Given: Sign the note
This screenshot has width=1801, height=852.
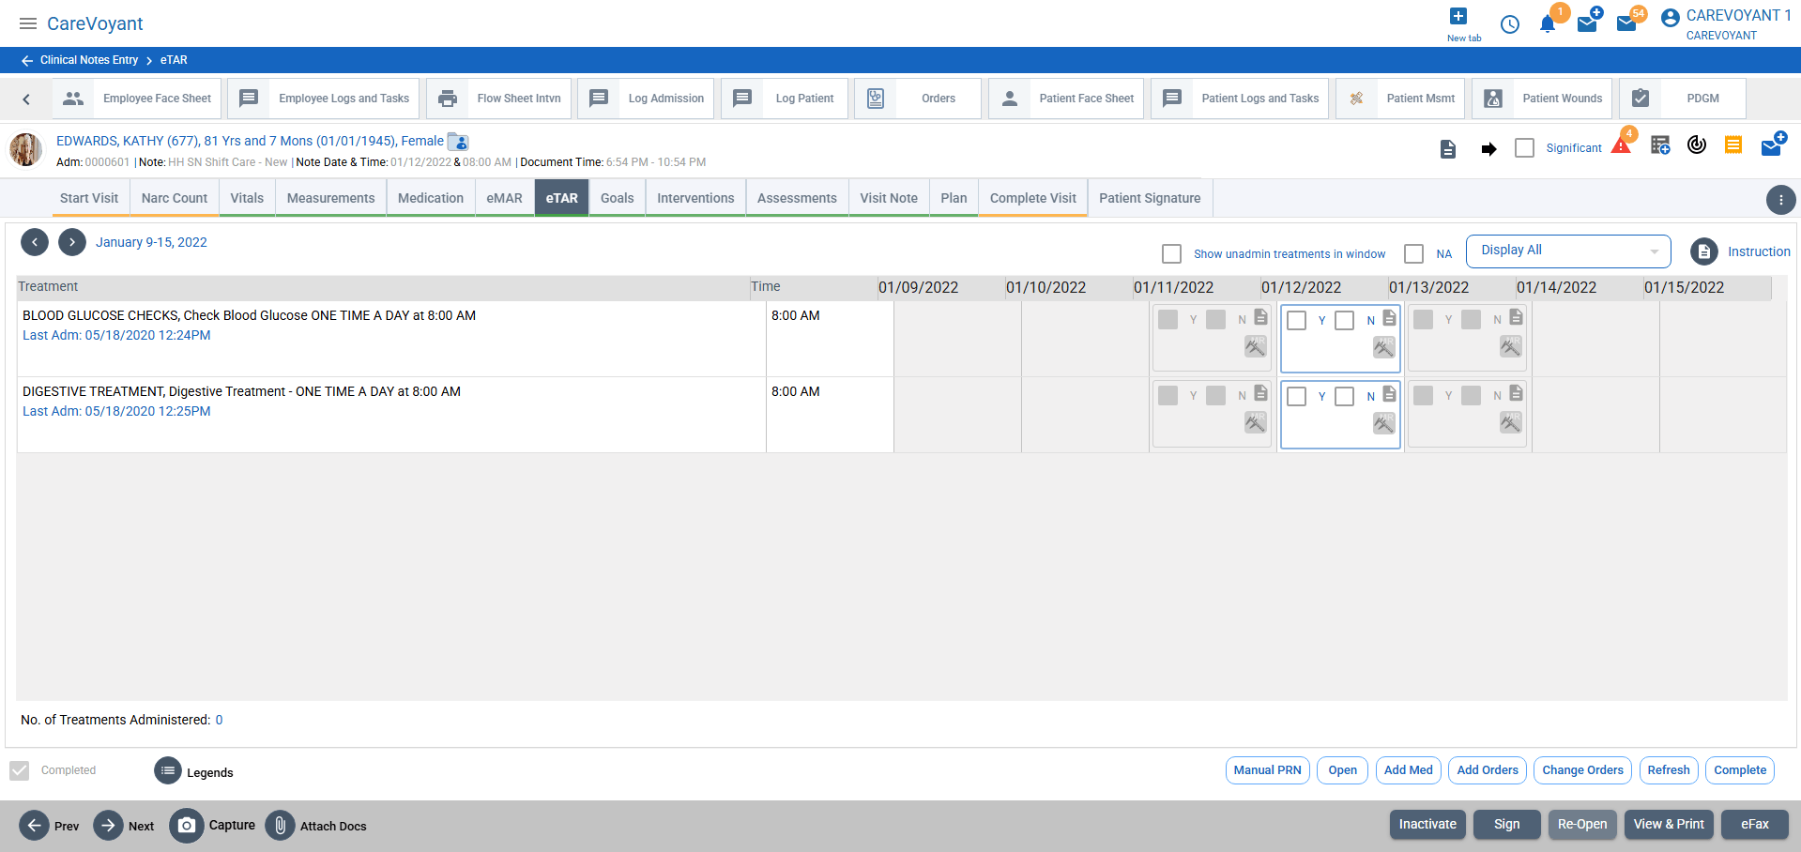Looking at the screenshot, I should coord(1507,825).
